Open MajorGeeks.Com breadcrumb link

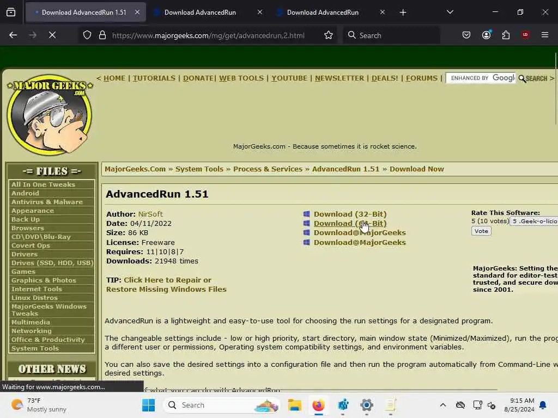(x=135, y=169)
